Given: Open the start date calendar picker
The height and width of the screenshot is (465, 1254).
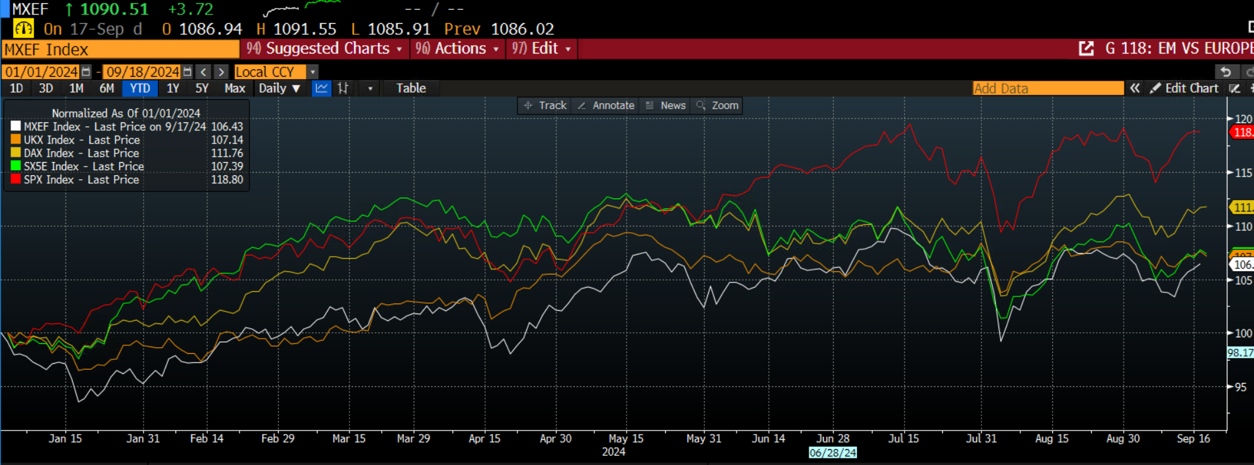Looking at the screenshot, I should click(86, 71).
